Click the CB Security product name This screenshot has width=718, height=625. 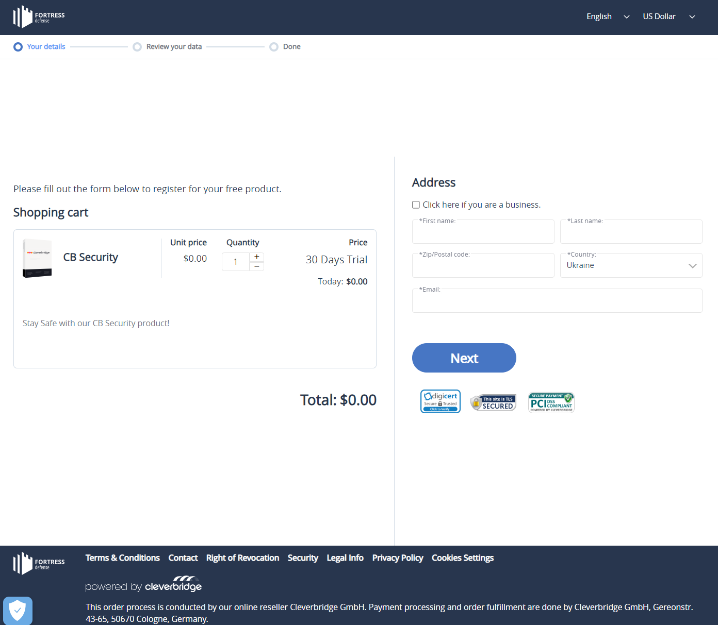[x=91, y=257]
